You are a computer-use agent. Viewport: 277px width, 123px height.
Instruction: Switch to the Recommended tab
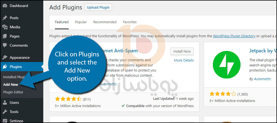(105, 22)
